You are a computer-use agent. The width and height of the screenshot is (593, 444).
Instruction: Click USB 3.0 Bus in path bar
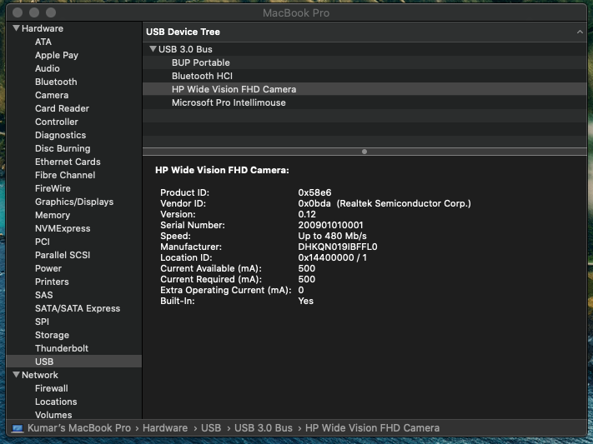(264, 428)
